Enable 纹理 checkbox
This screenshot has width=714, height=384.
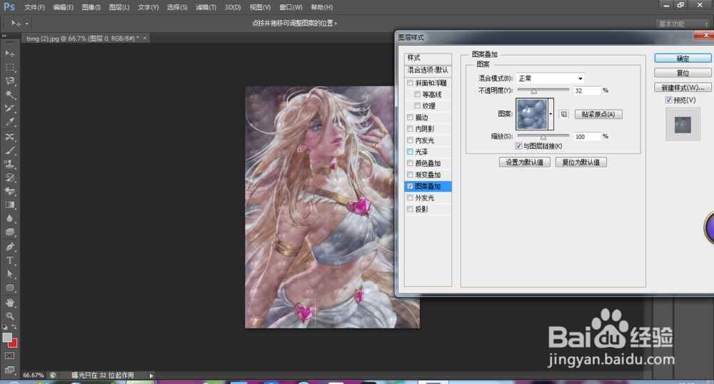(417, 105)
